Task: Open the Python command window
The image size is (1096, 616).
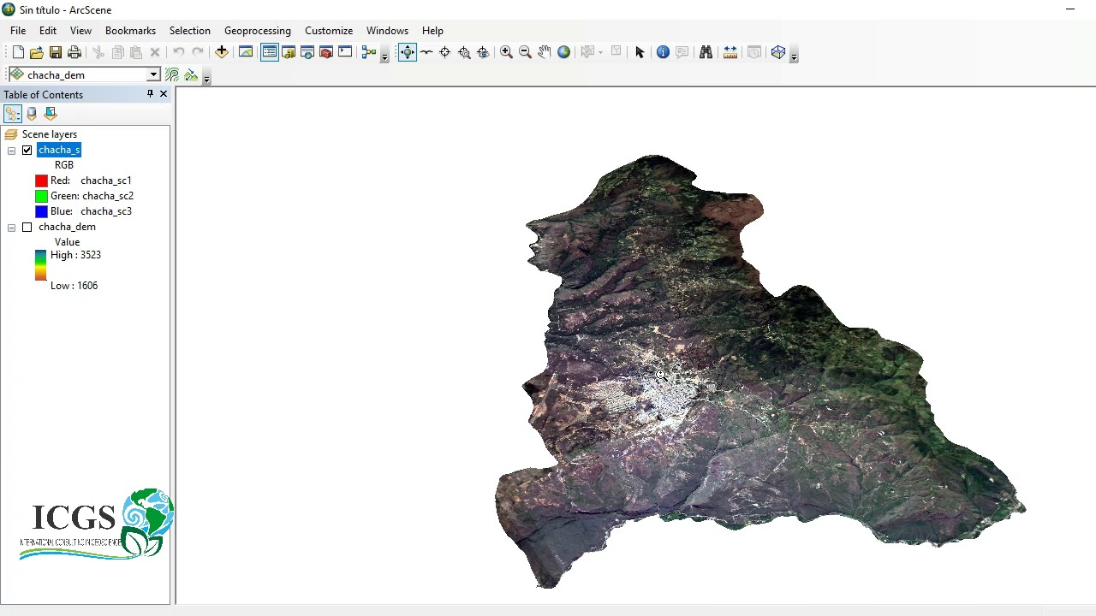Action: (x=345, y=52)
